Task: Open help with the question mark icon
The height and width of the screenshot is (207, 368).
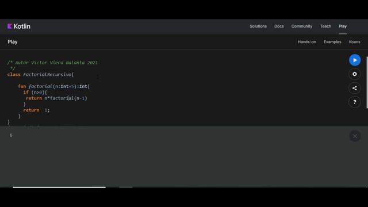Action: [x=355, y=102]
